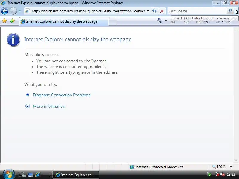Click 'There might be a typing error' text
This screenshot has width=239, height=179.
[x=77, y=72]
